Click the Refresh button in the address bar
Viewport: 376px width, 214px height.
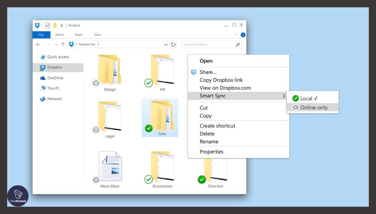click(173, 44)
